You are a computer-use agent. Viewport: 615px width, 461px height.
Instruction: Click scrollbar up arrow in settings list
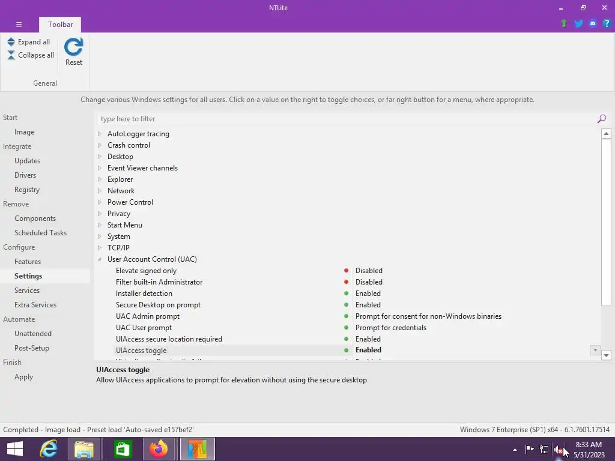606,134
